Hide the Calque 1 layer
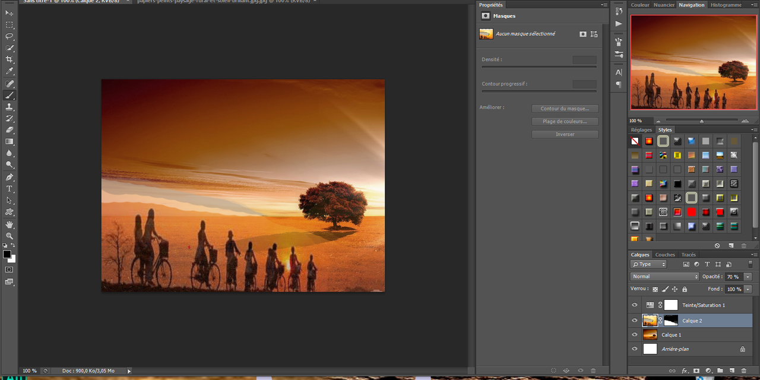Screen dimensions: 760x380 [635, 335]
